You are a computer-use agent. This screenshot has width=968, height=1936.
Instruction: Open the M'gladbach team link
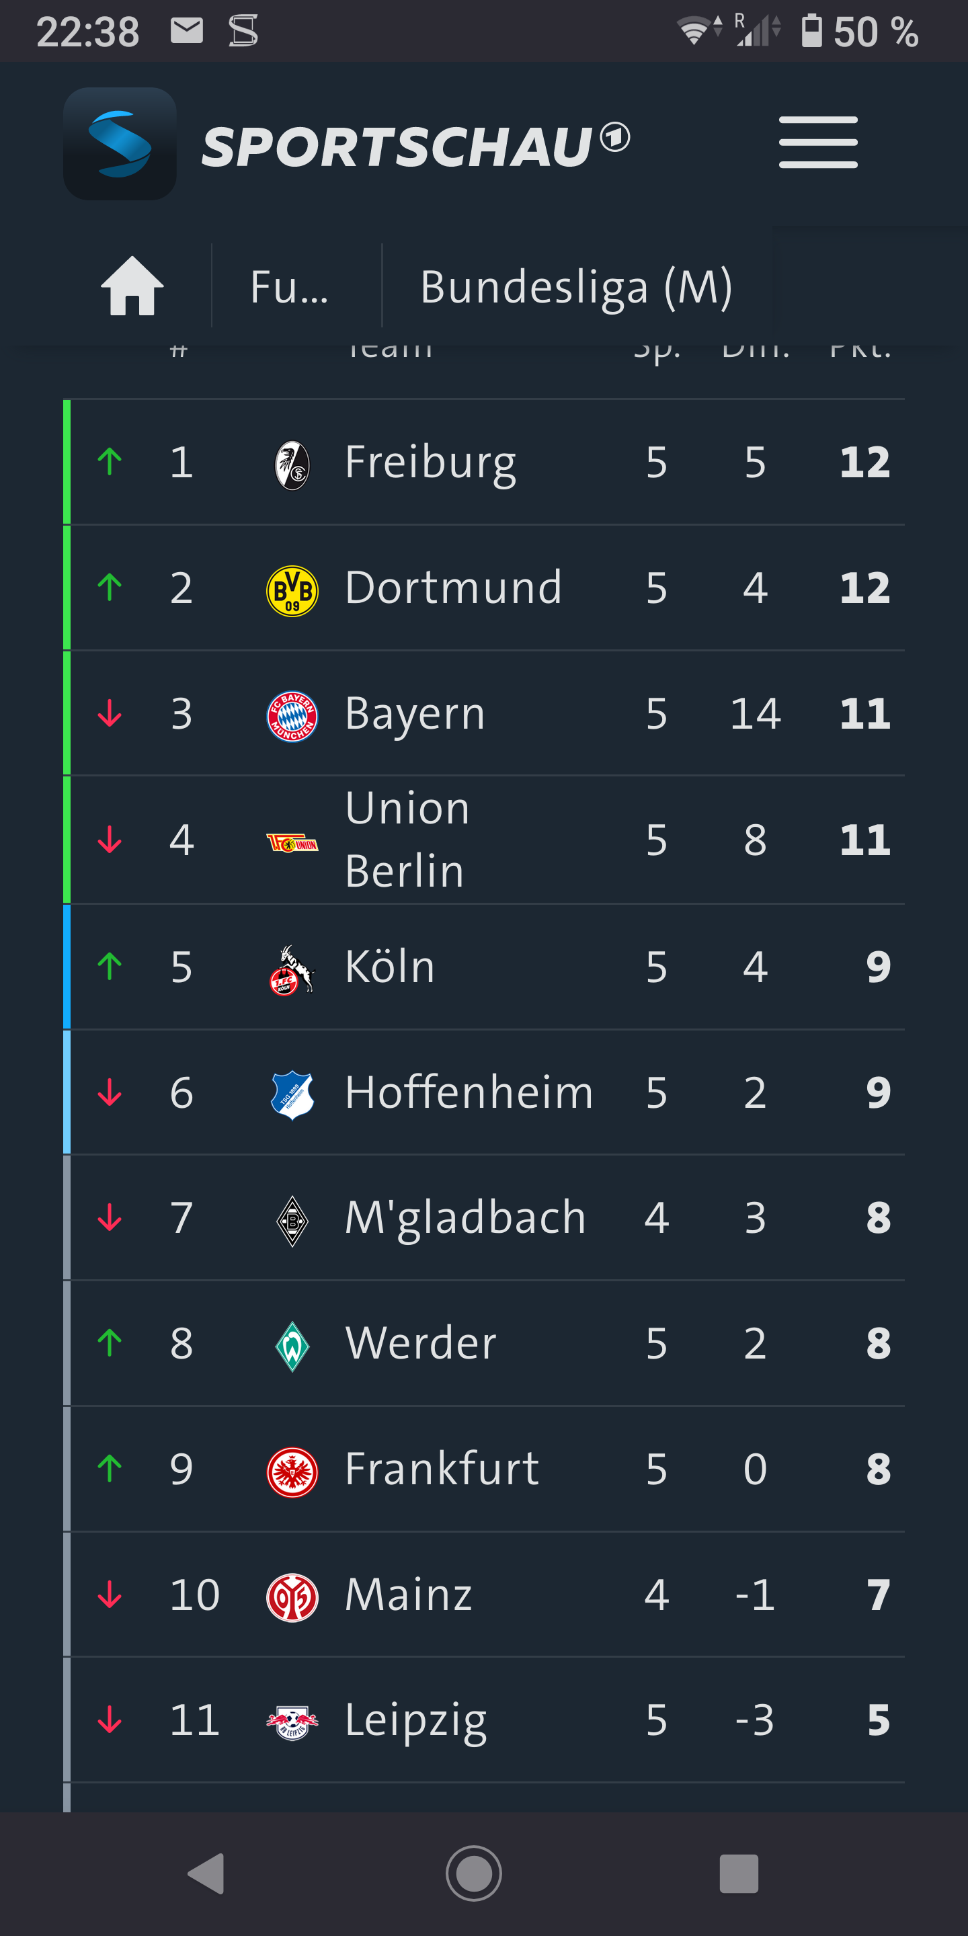465,1217
